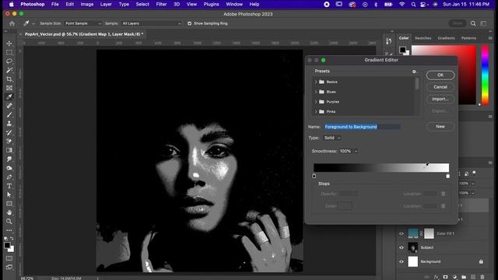Image resolution: width=498 pixels, height=280 pixels.
Task: Select the Horizontal Type tool
Action: pyautogui.click(x=9, y=186)
